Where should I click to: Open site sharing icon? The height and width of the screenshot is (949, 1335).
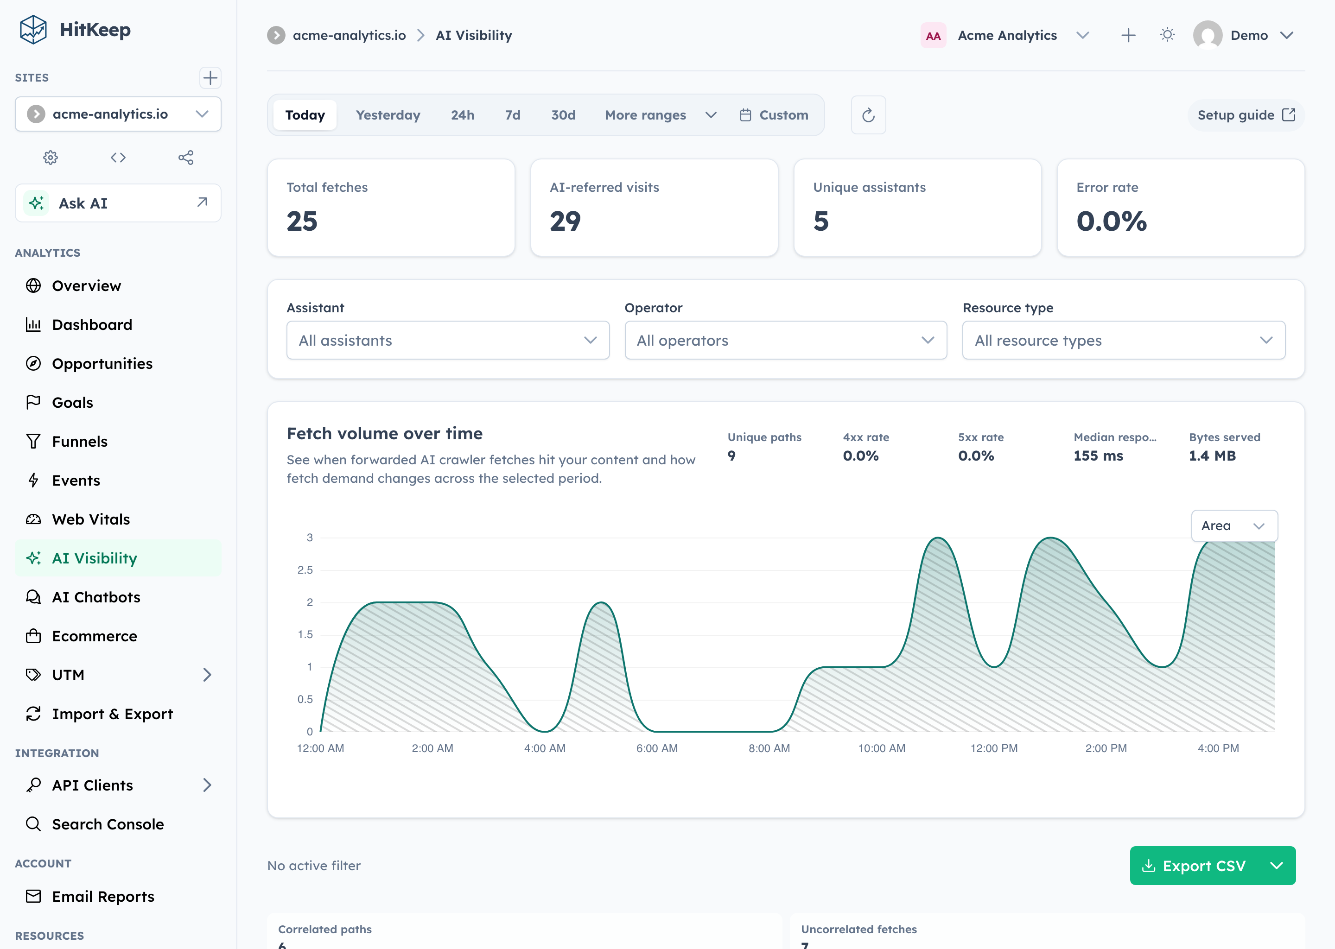click(x=186, y=157)
